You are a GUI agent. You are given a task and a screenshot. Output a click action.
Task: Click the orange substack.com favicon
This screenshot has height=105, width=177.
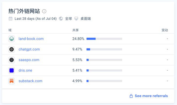coord(12,81)
